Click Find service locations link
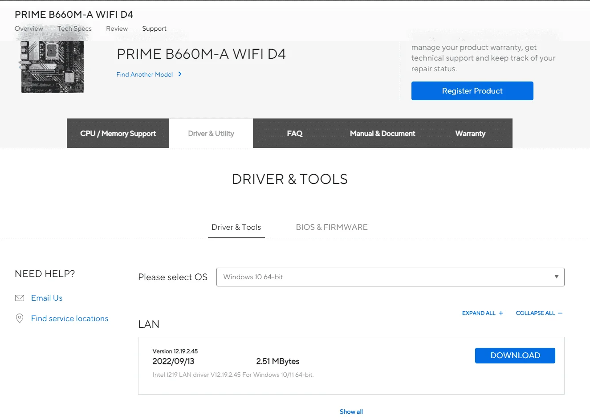Image resolution: width=590 pixels, height=420 pixels. pos(69,318)
